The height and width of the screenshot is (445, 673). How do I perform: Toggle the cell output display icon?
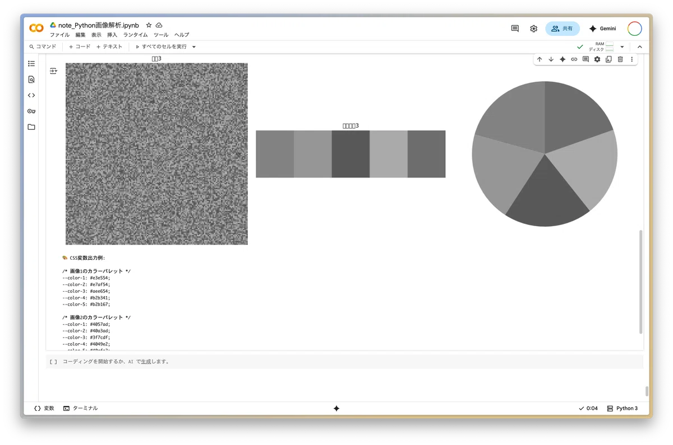(53, 71)
